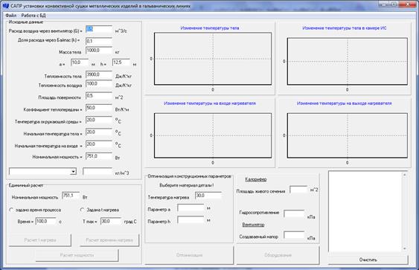
Task: Click the Расчет времени нагрева button
Action: (109, 240)
